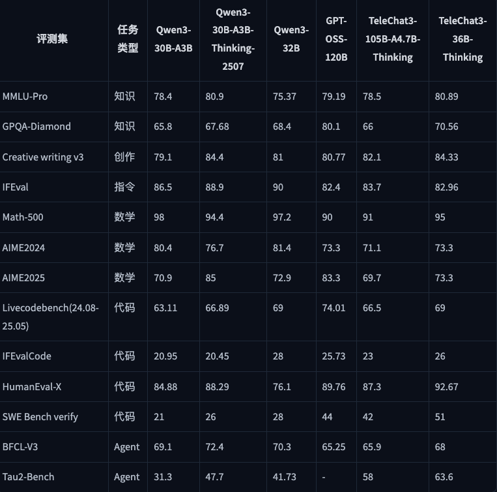Select the Qwen3-30B-A3B column header

(173, 38)
